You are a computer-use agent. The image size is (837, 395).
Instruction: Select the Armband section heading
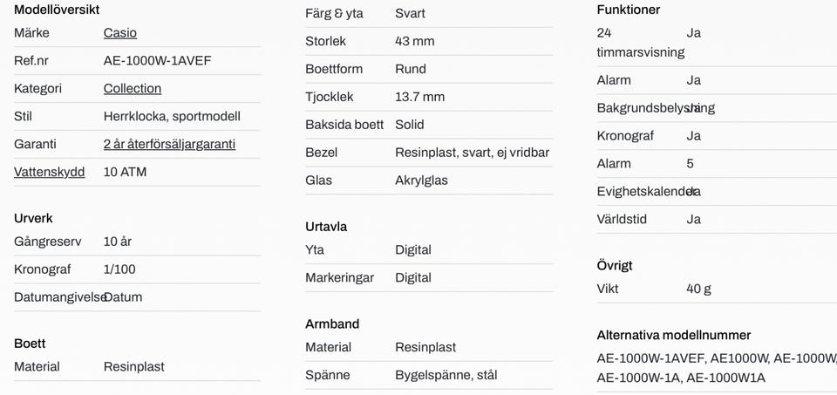coord(332,324)
